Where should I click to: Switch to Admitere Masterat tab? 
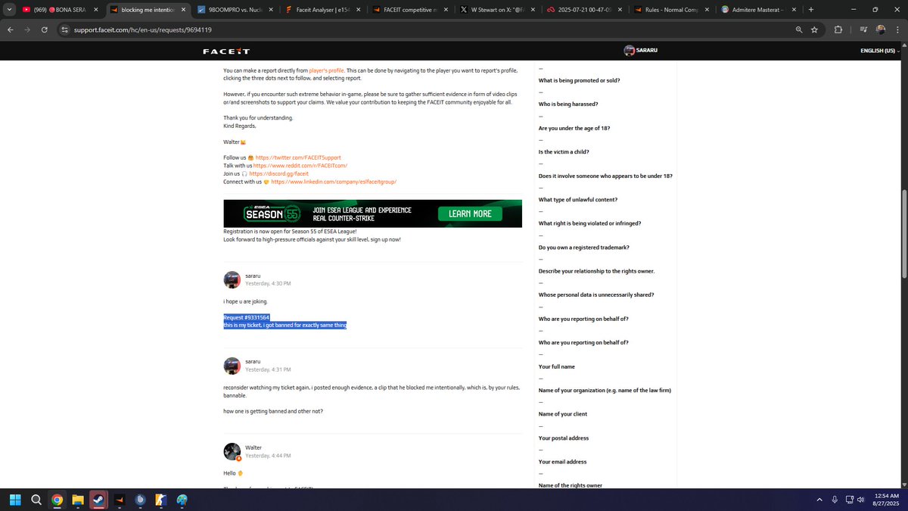click(x=758, y=10)
